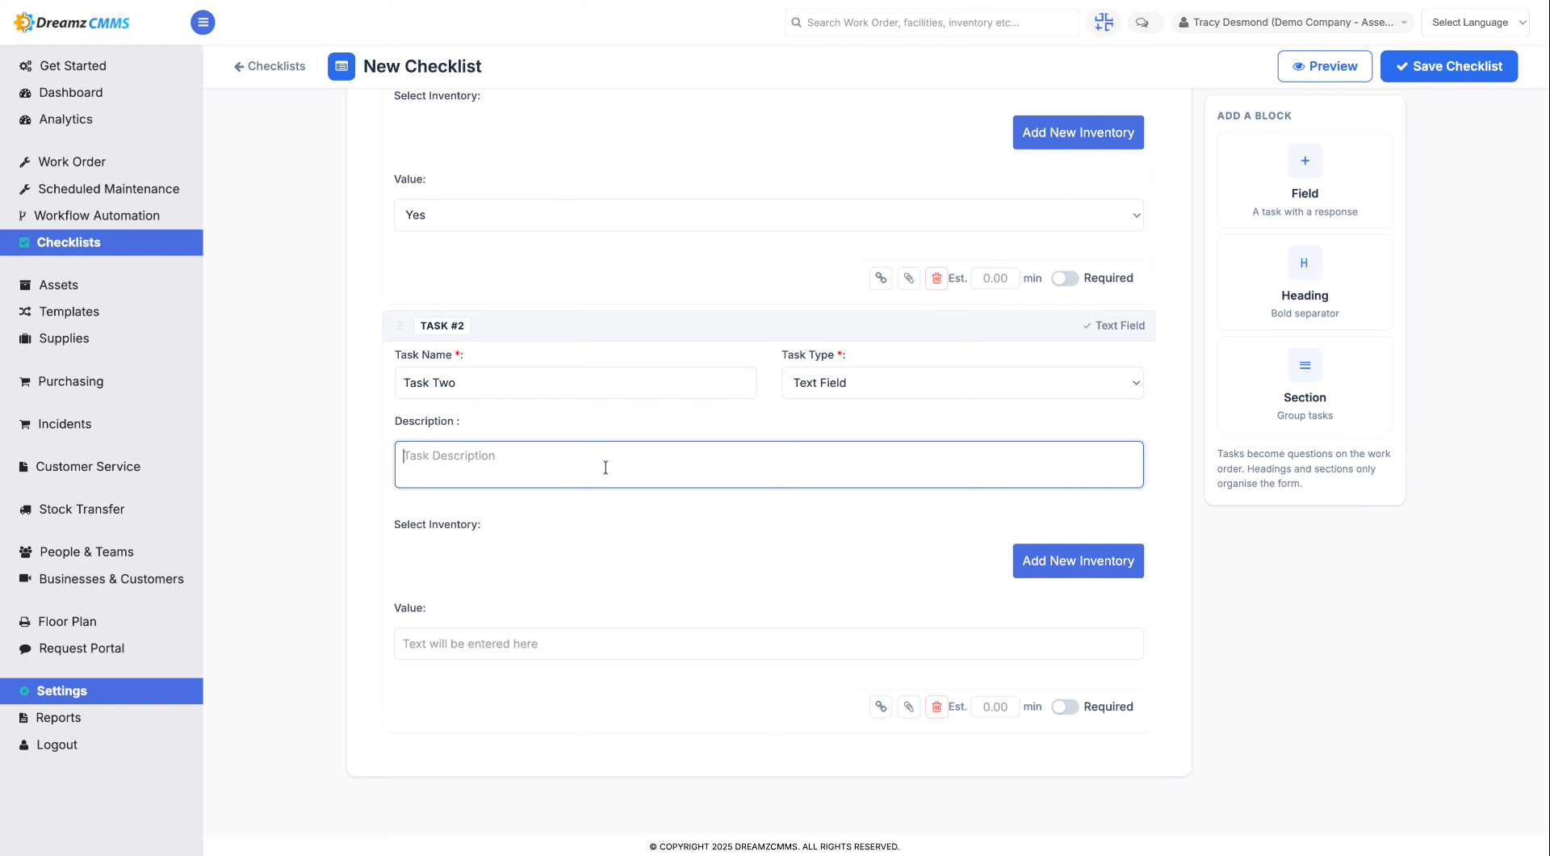Click the Value field 'Text will be entered here'
This screenshot has height=856, width=1550.
click(x=769, y=644)
